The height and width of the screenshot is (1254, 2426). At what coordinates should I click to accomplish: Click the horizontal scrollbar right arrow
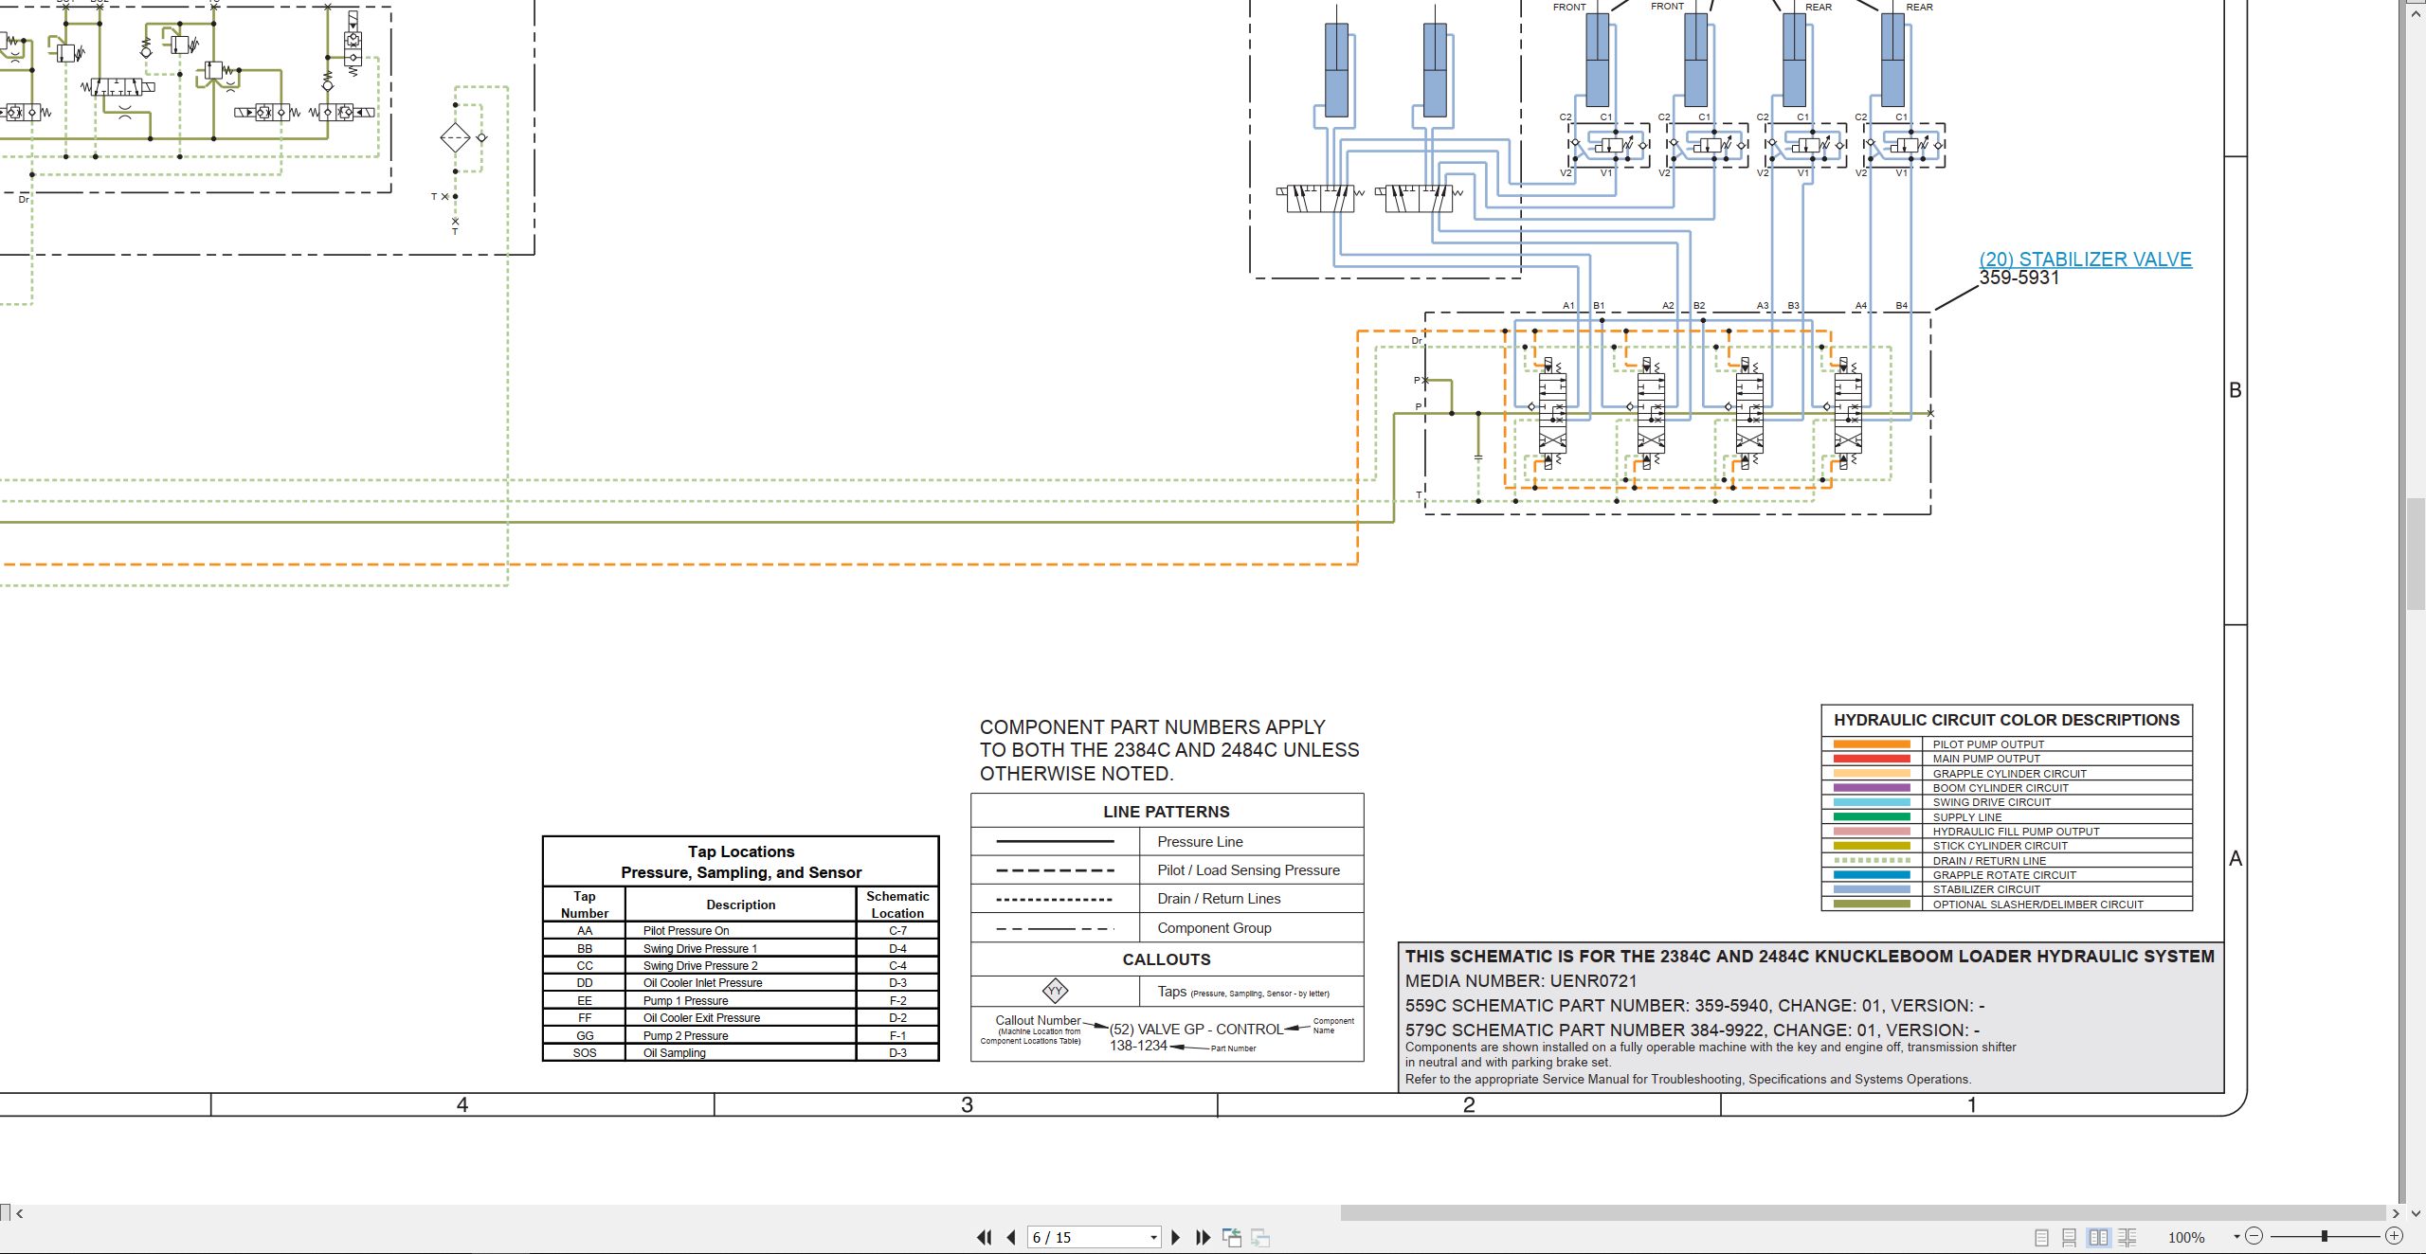[x=2396, y=1213]
